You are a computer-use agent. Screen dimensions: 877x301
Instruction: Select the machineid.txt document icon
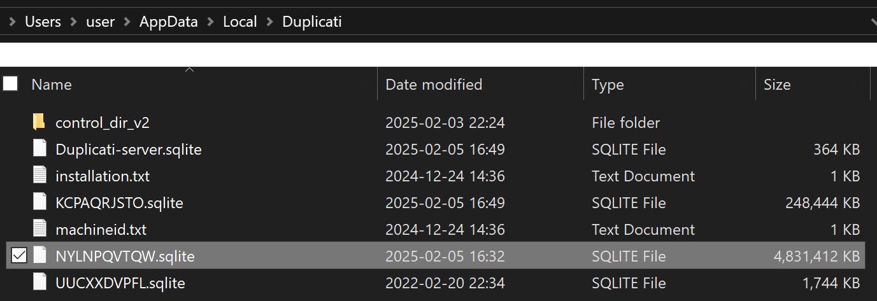(39, 229)
